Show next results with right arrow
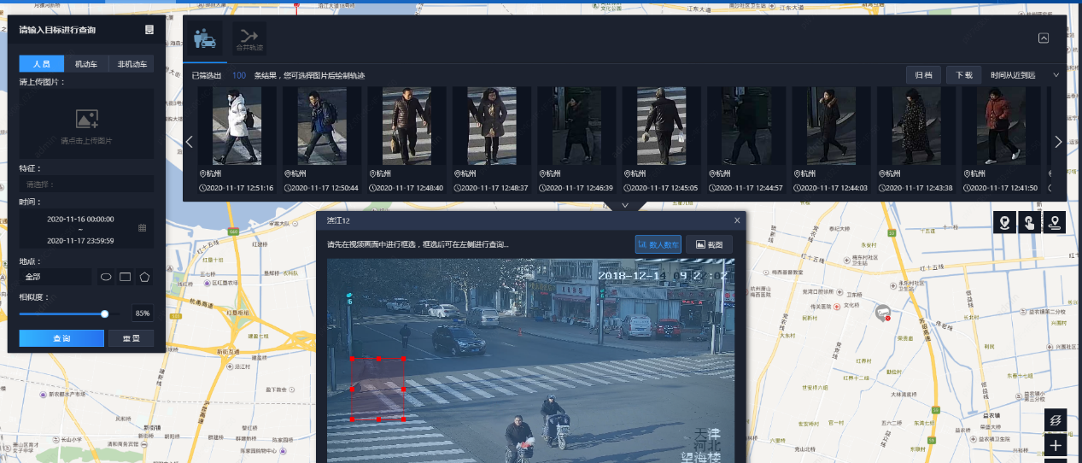Viewport: 1082px width, 463px height. 1059,142
